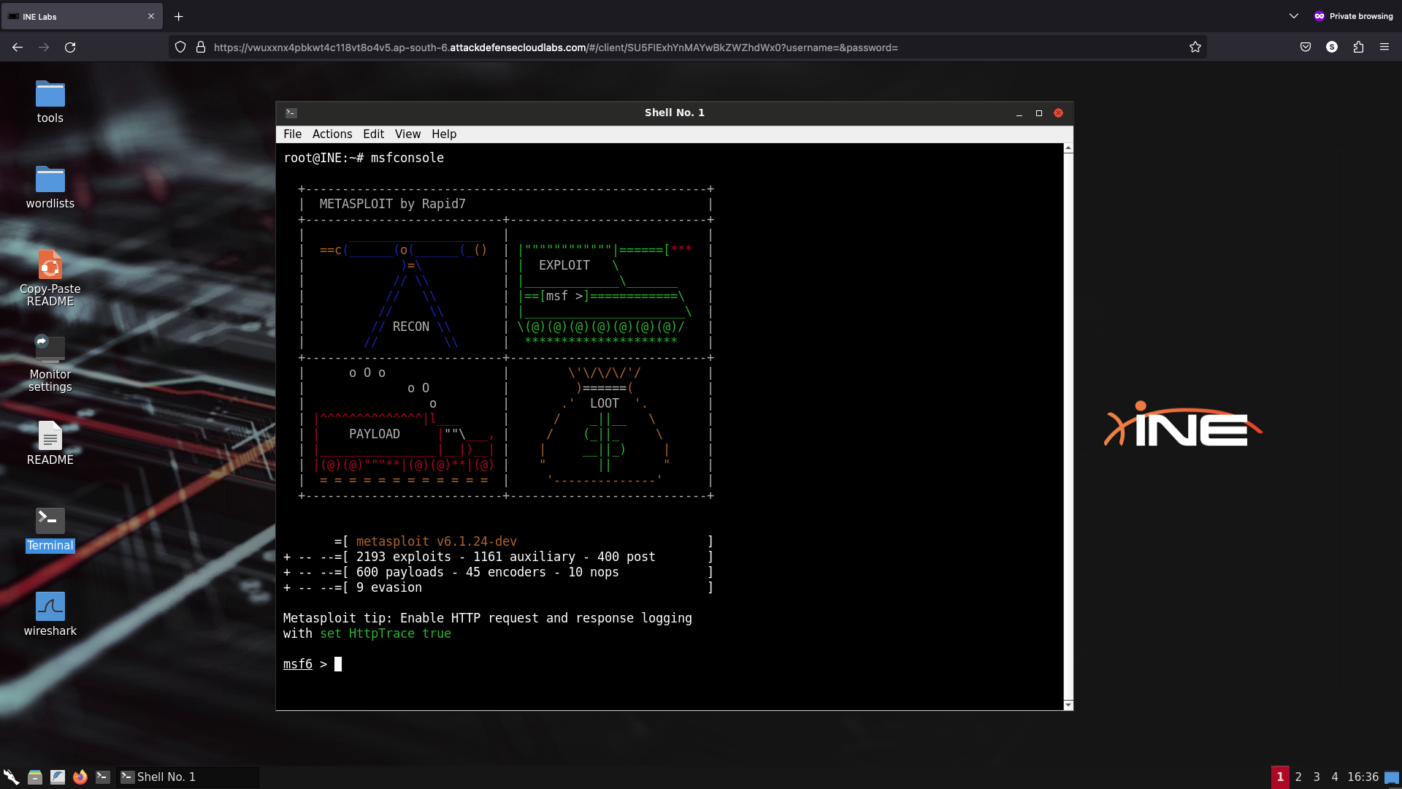Click the 'root@INE:~# msfconsole' command line
The width and height of the screenshot is (1402, 789).
tap(364, 158)
